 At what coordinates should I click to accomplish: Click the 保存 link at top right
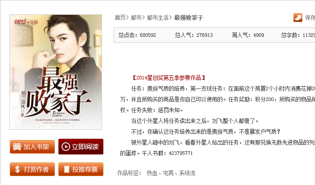tap(310, 18)
